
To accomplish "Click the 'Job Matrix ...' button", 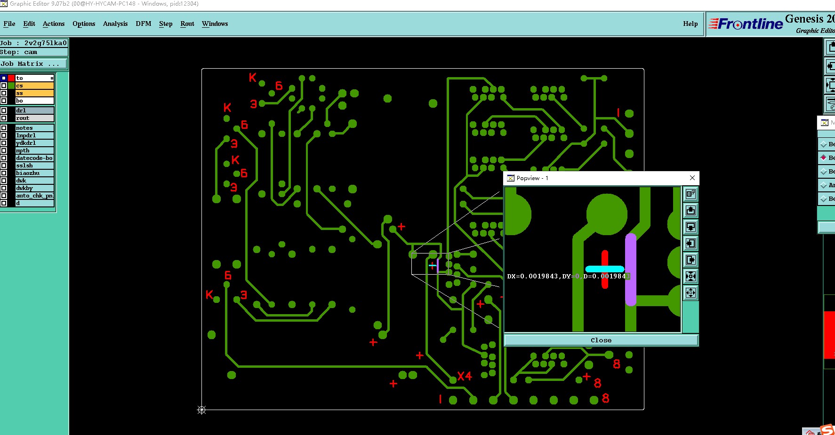I will point(33,63).
